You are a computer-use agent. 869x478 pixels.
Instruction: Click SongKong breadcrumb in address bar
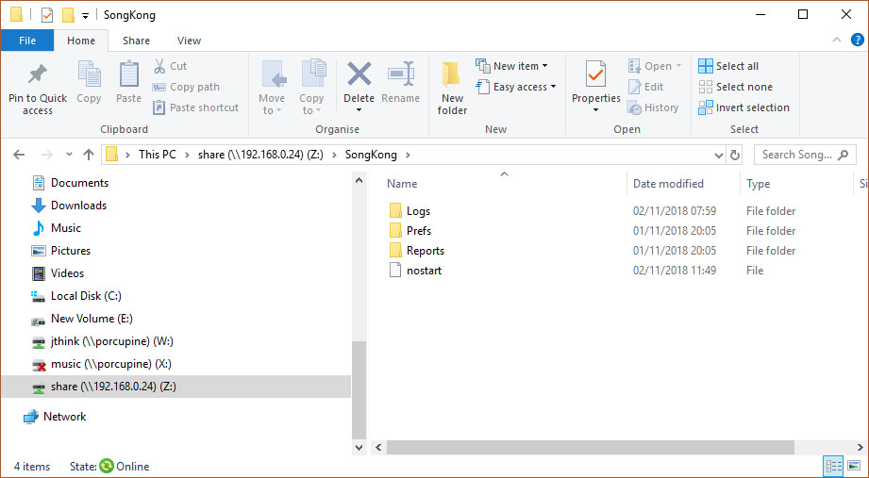pos(371,155)
